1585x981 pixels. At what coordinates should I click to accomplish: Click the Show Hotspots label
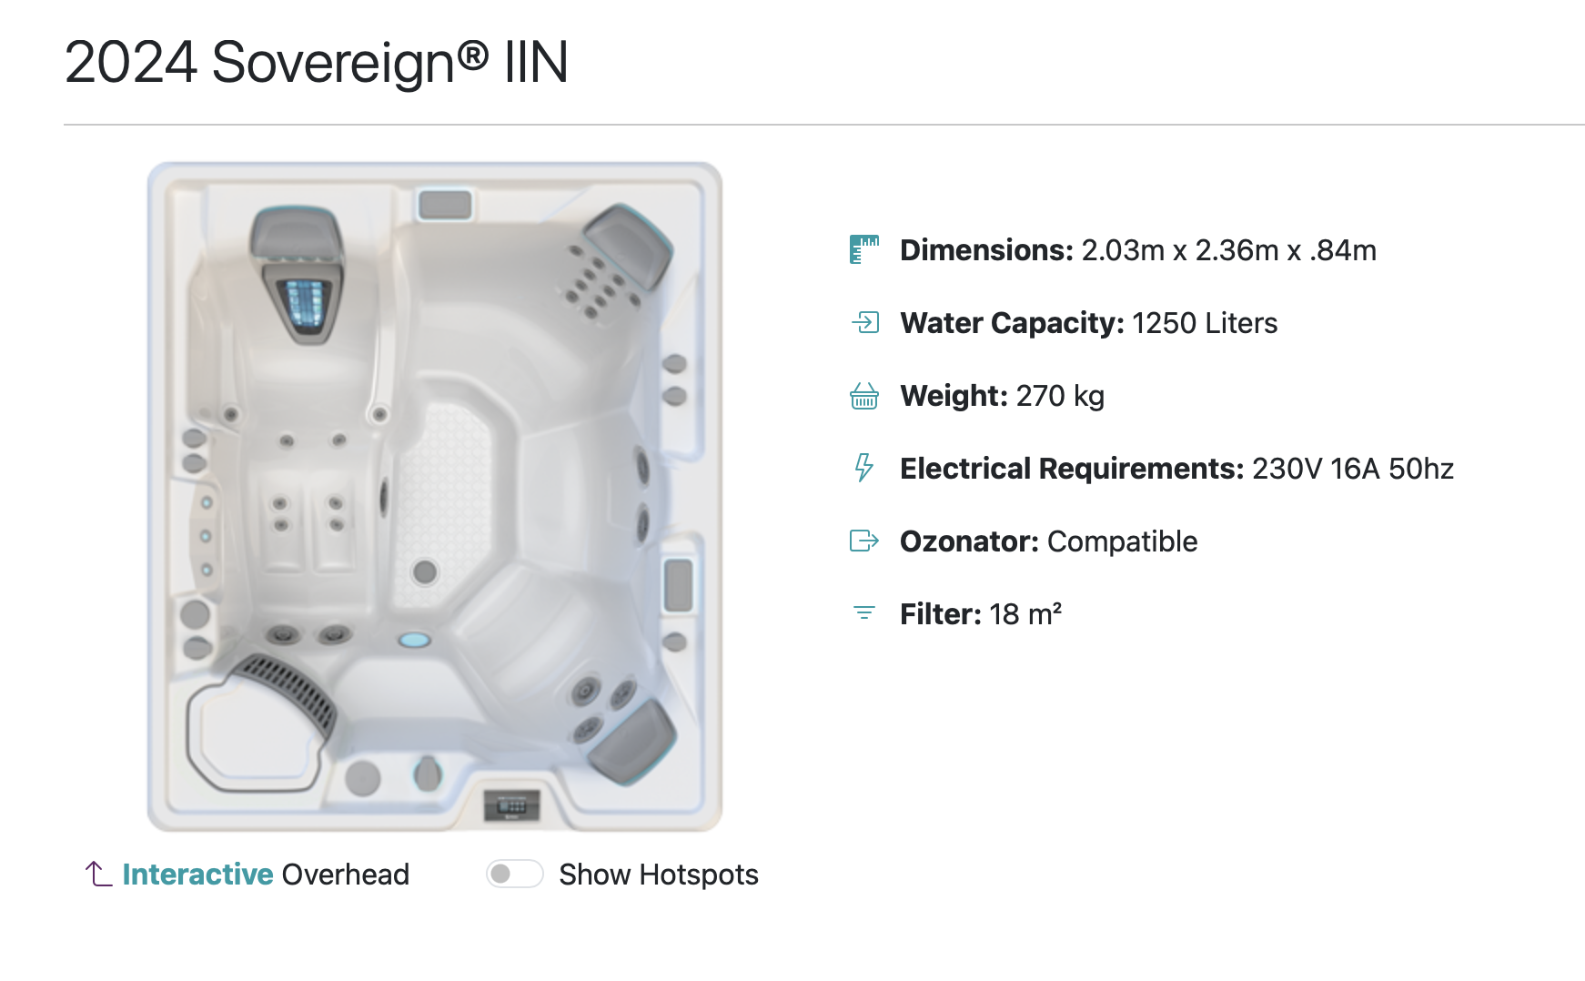tap(658, 874)
